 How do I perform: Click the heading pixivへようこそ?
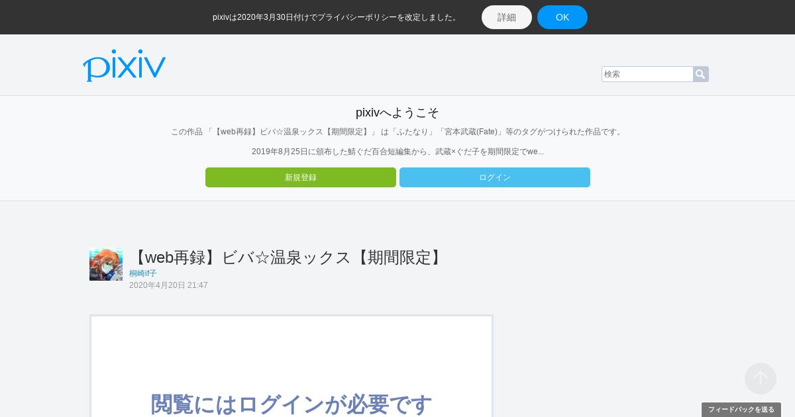[397, 113]
